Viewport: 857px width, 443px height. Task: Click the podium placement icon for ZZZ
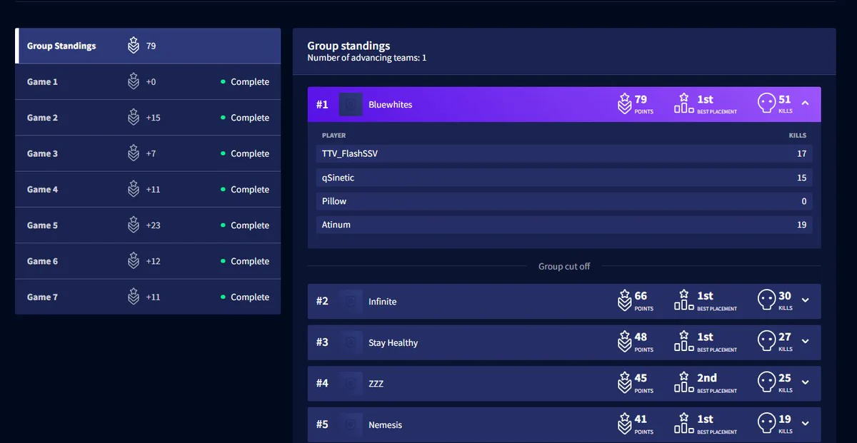coord(684,382)
